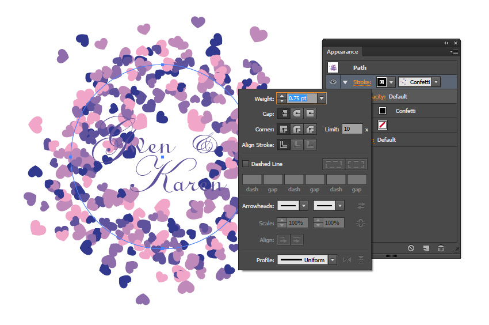Align stroke to center icon
The image size is (489, 325).
coord(284,145)
